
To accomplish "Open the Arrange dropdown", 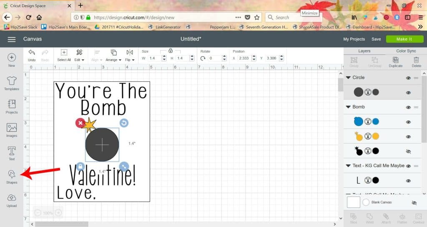I will pyautogui.click(x=113, y=55).
